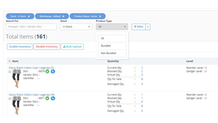Edit Danger Level value for Leggings (S)
Image resolution: width=218 pixels, height=123 pixels.
(206, 71)
